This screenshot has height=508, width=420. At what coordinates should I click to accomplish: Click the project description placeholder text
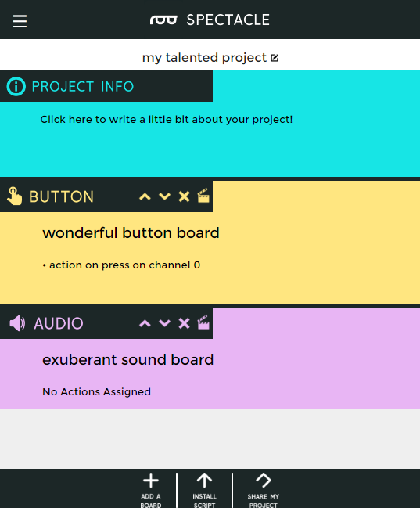tap(167, 120)
